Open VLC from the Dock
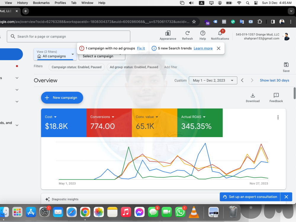 tap(194, 212)
